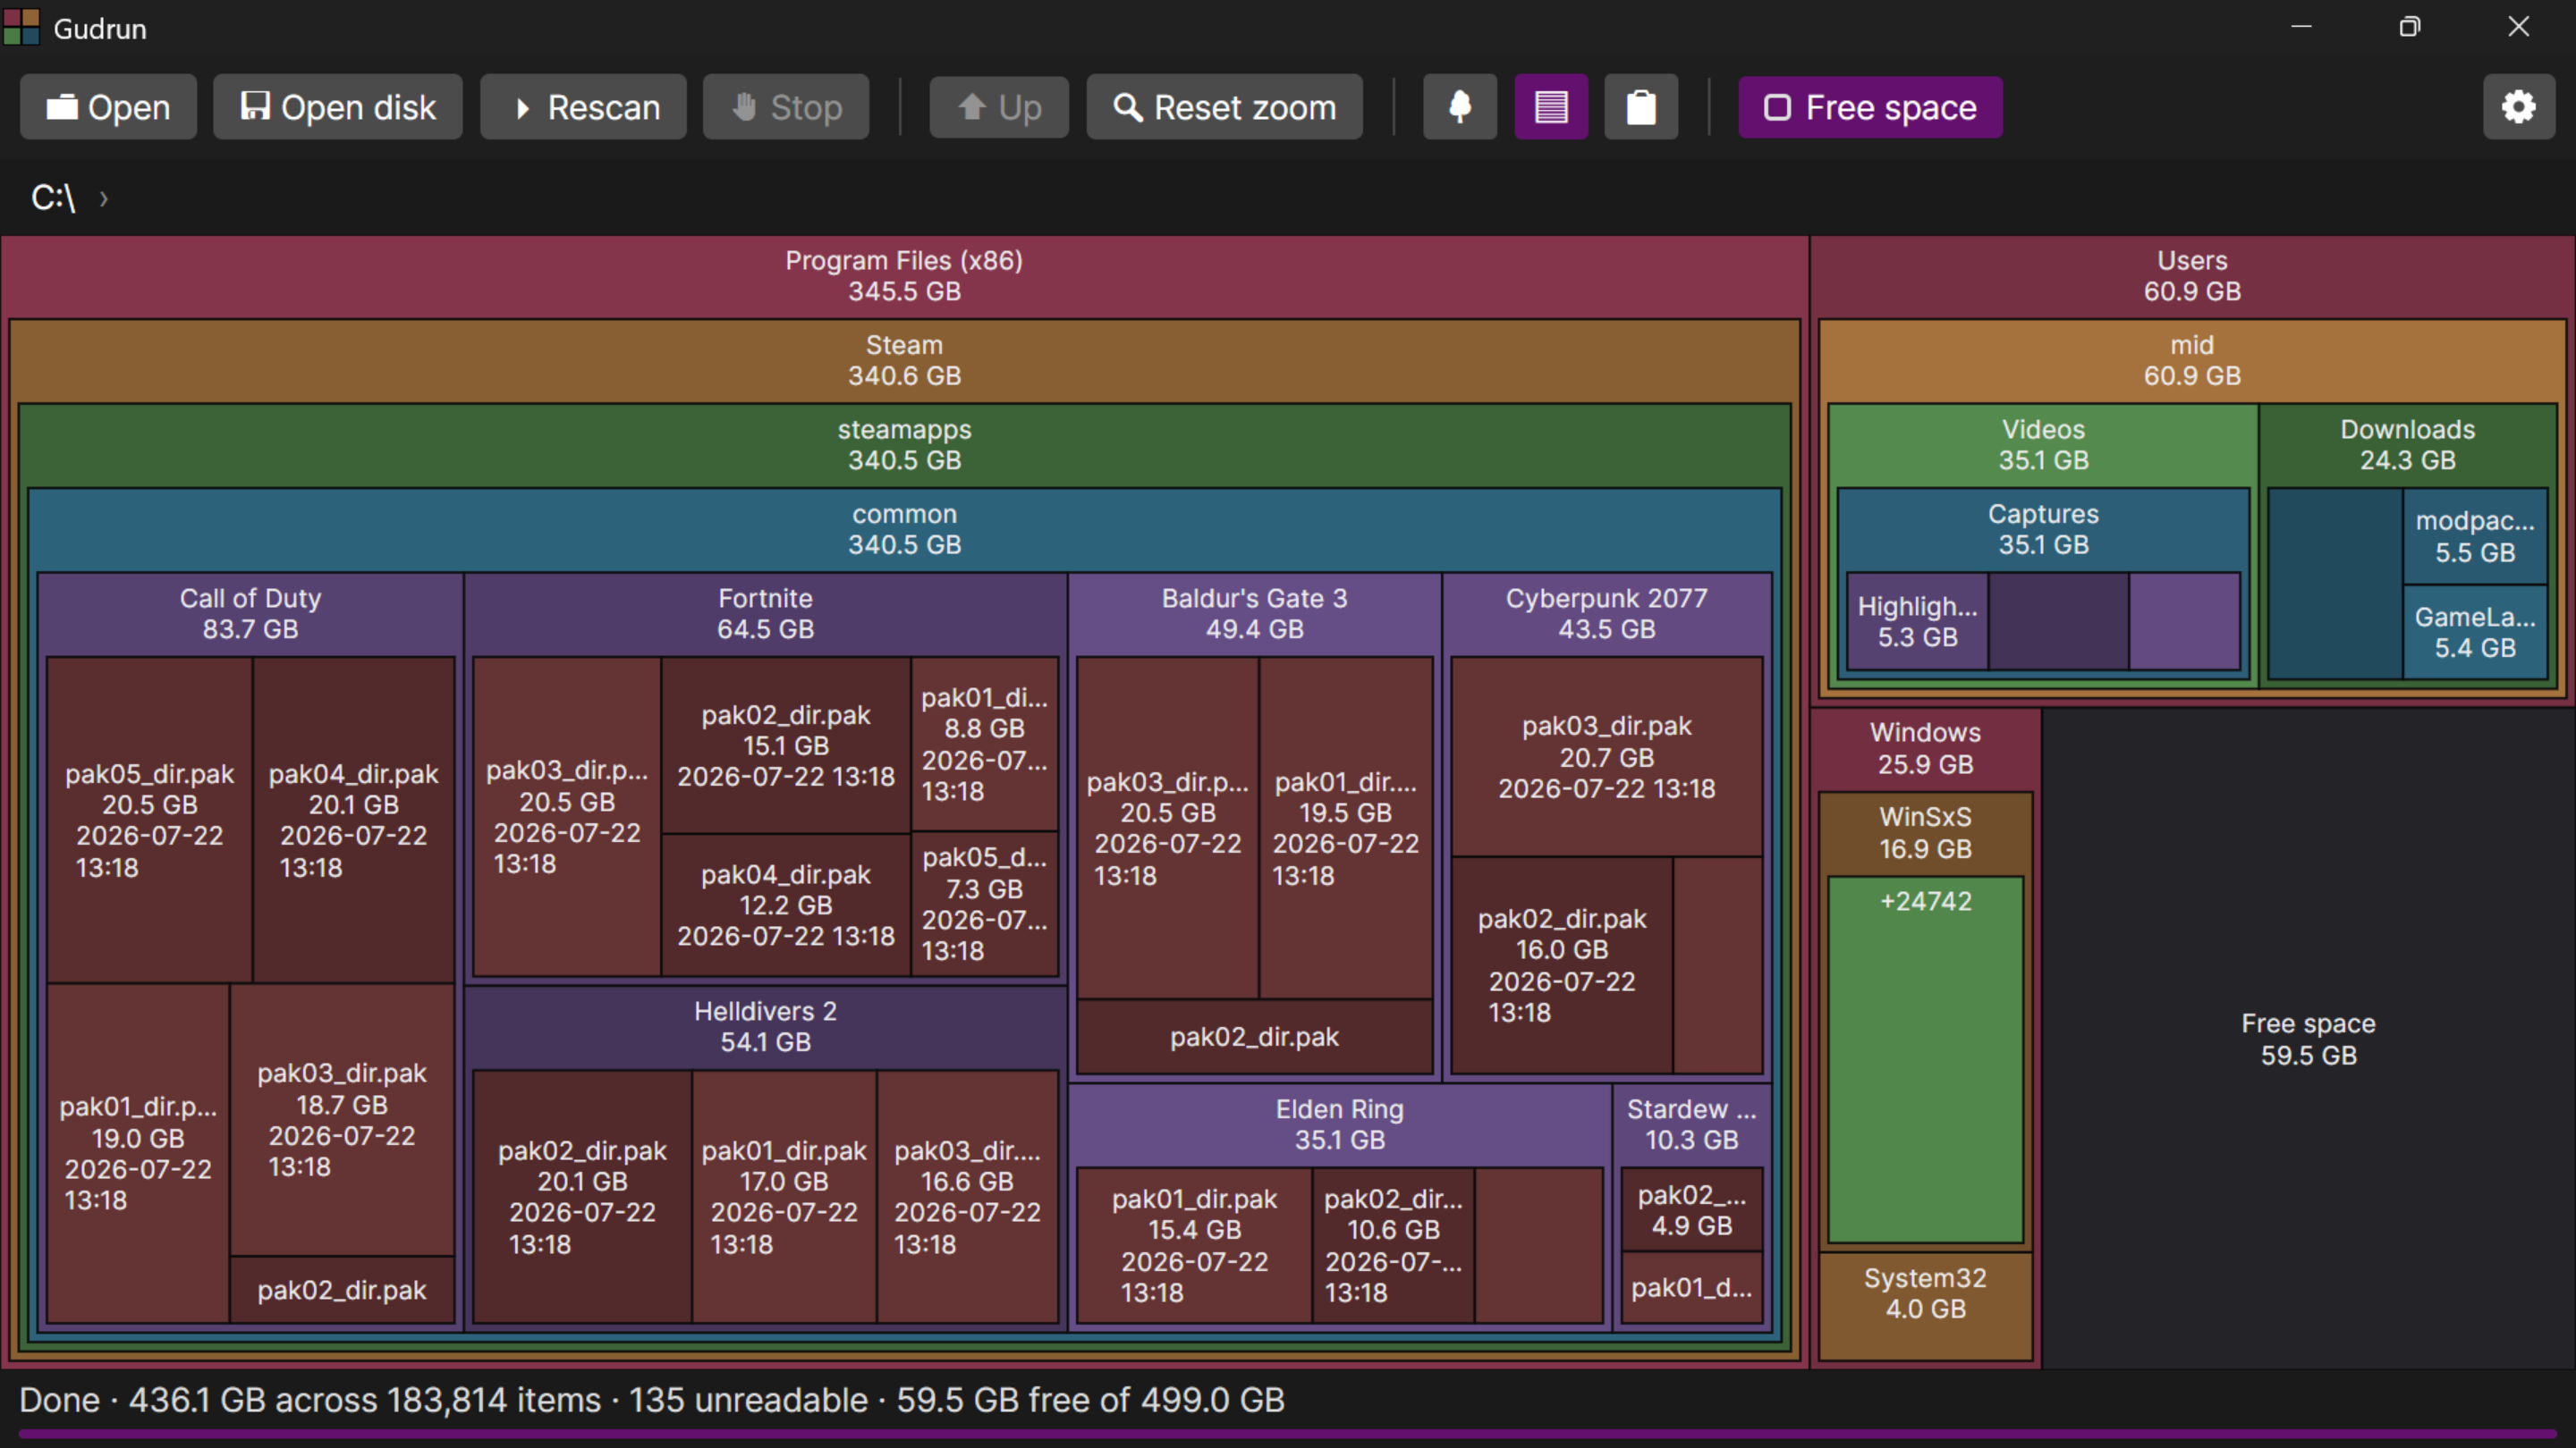
Task: Click the breadcrumb chevron after C:\
Action: [103, 198]
